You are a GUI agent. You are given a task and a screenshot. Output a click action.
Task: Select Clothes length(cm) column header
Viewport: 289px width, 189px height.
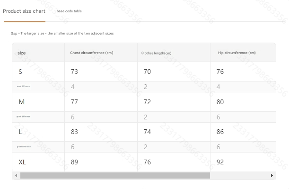click(x=156, y=53)
